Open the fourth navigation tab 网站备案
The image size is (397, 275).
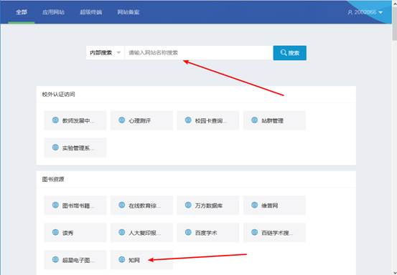pos(129,12)
